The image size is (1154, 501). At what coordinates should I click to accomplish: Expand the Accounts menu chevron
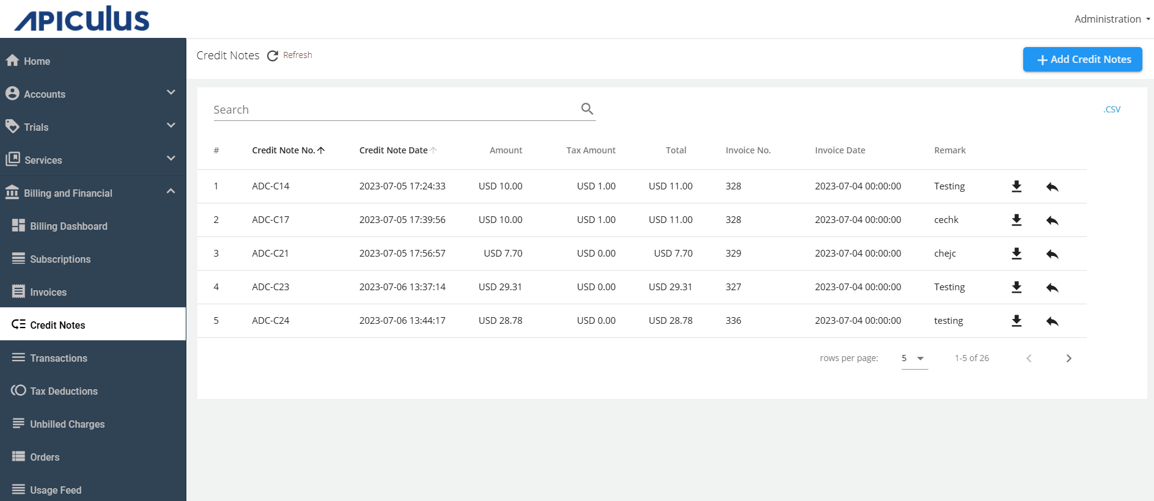[x=171, y=92]
